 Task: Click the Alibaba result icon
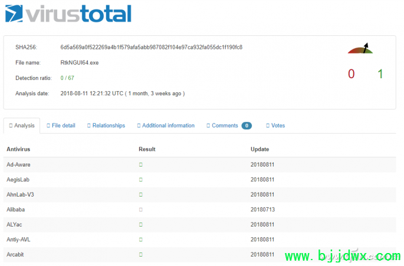(141, 210)
